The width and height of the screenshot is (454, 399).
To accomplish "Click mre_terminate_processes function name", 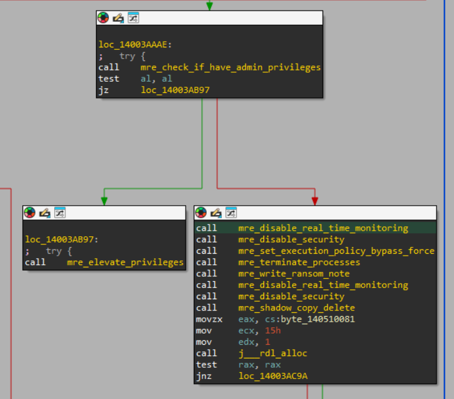I will pyautogui.click(x=299, y=262).
